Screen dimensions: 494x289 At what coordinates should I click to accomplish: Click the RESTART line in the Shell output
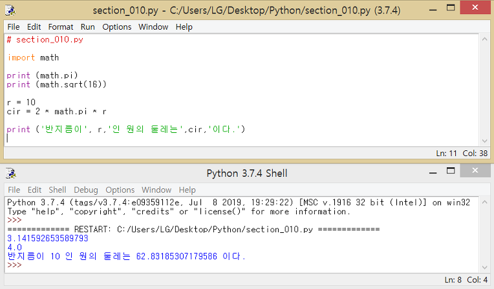[x=193, y=229]
